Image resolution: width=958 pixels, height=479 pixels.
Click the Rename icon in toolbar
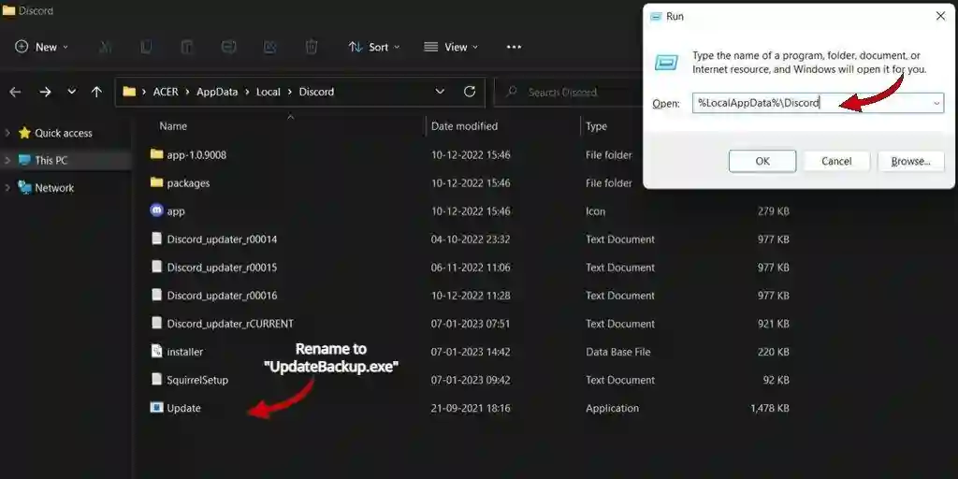coord(228,47)
